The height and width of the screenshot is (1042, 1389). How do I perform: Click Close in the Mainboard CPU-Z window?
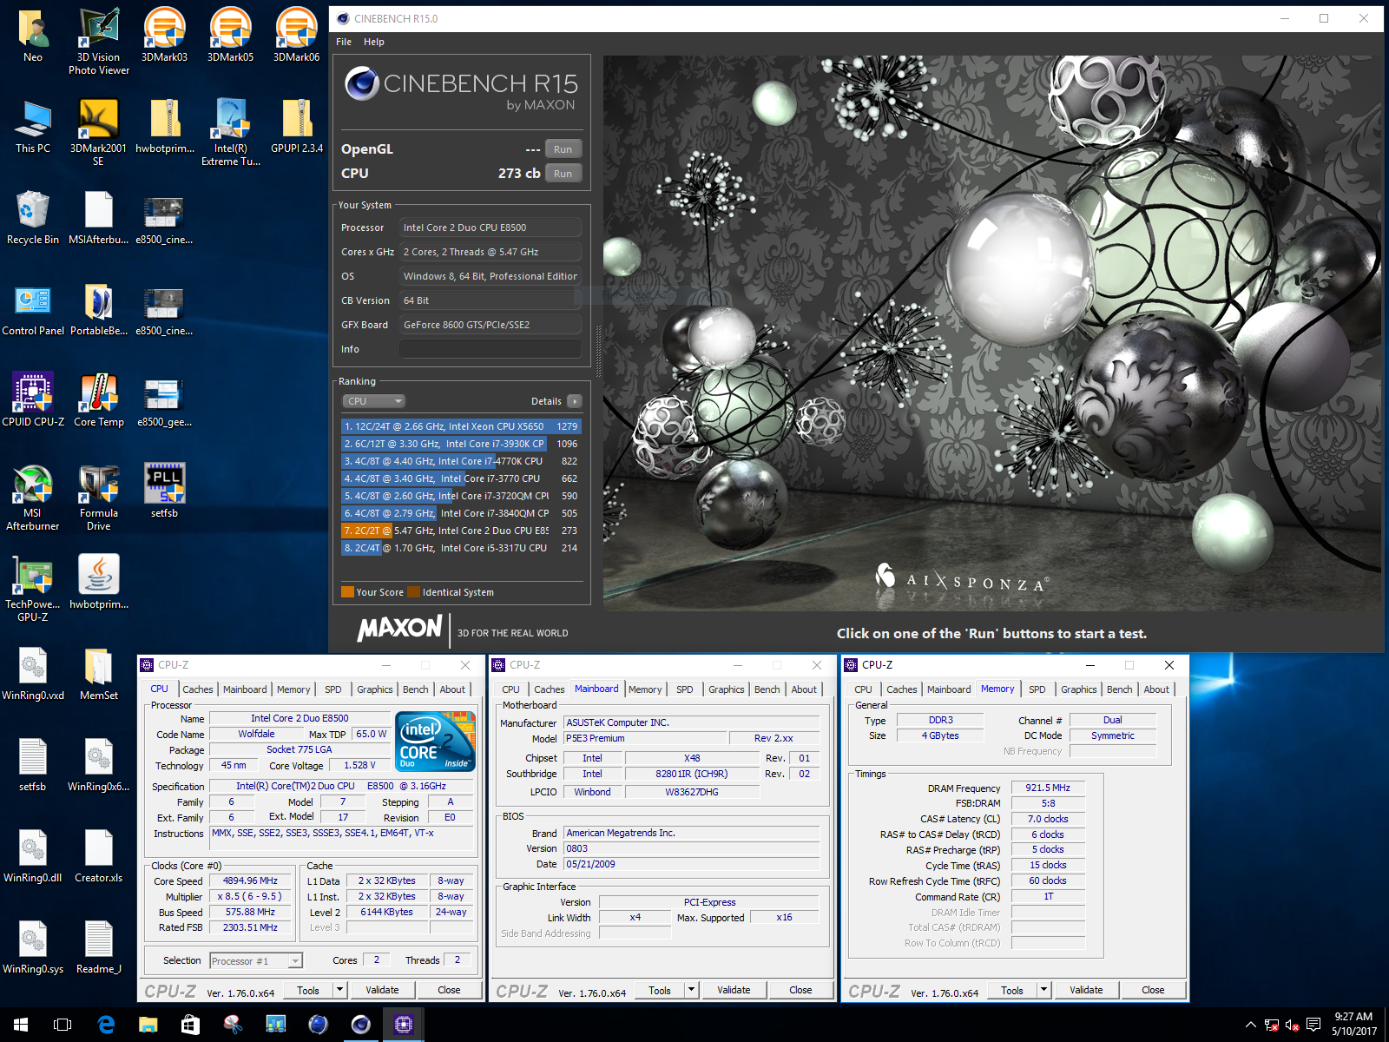[x=800, y=990]
